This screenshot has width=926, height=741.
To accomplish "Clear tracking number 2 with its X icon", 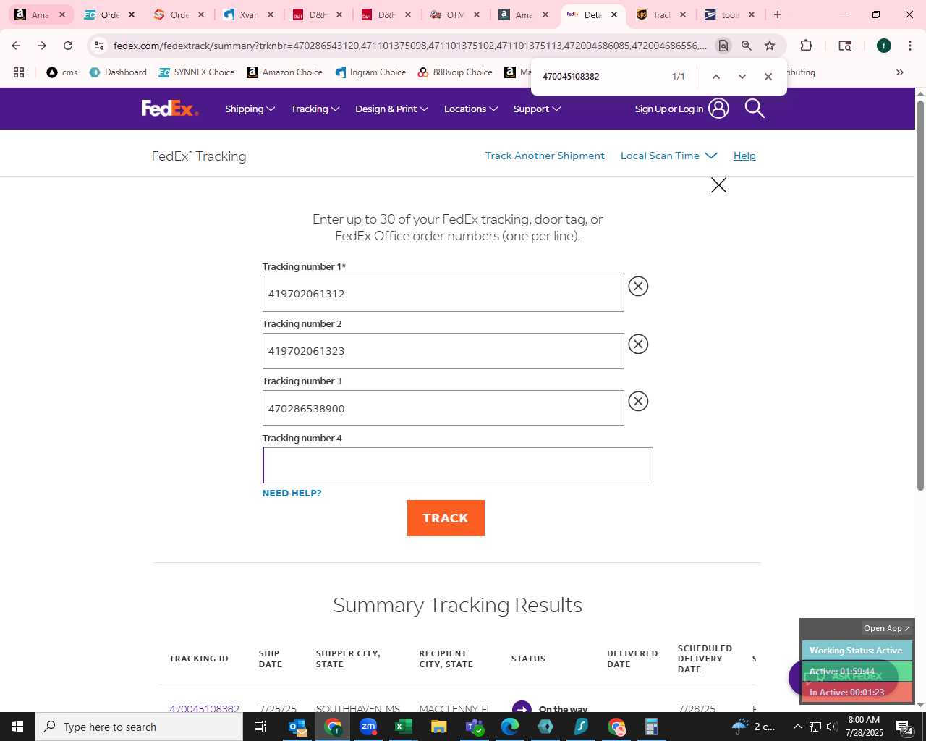I will [638, 344].
